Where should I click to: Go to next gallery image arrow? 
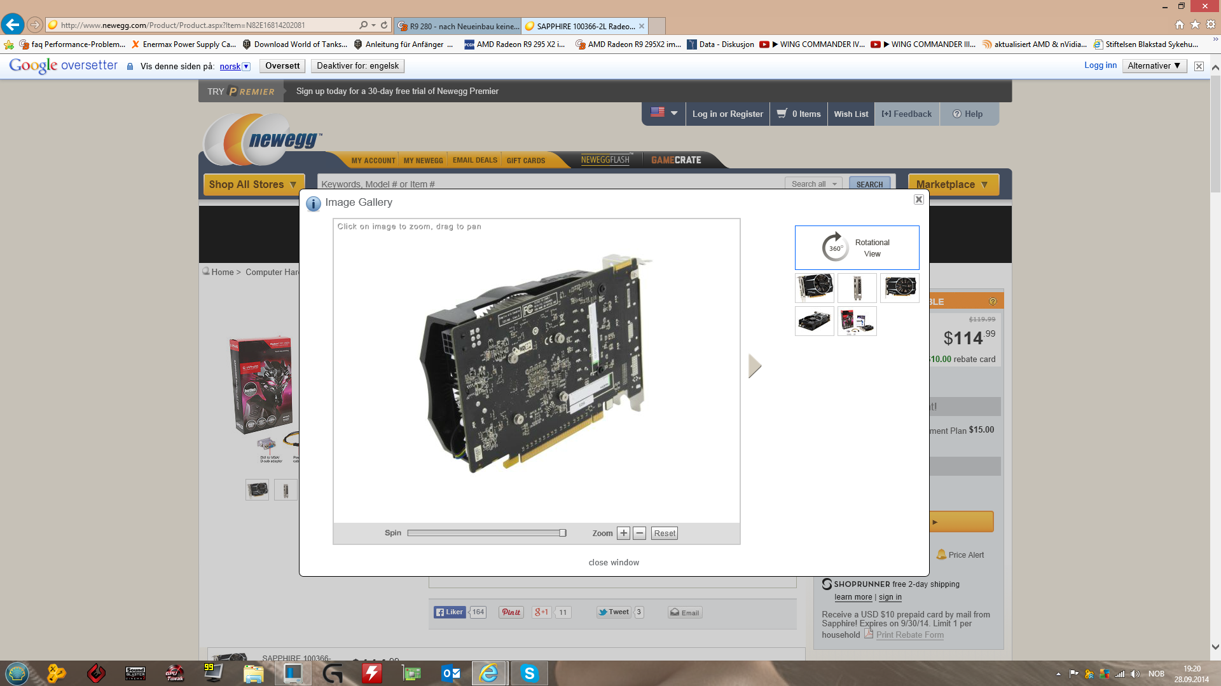(x=755, y=366)
